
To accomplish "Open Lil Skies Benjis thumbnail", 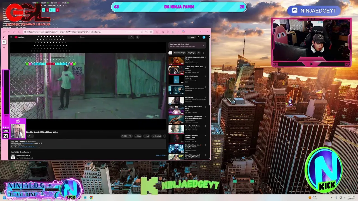I will [176, 70].
